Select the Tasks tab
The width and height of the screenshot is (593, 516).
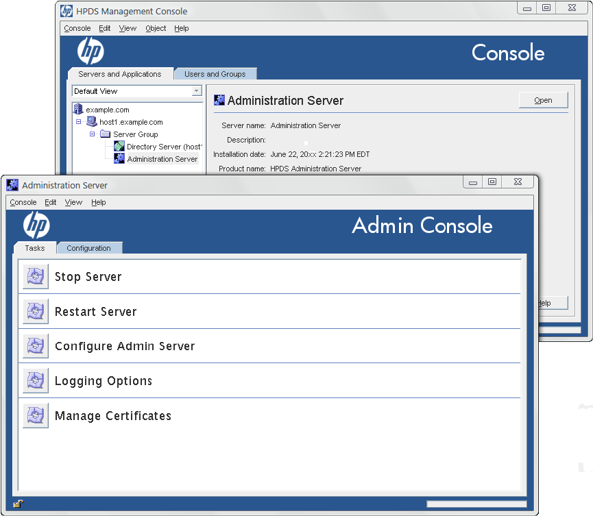click(35, 248)
